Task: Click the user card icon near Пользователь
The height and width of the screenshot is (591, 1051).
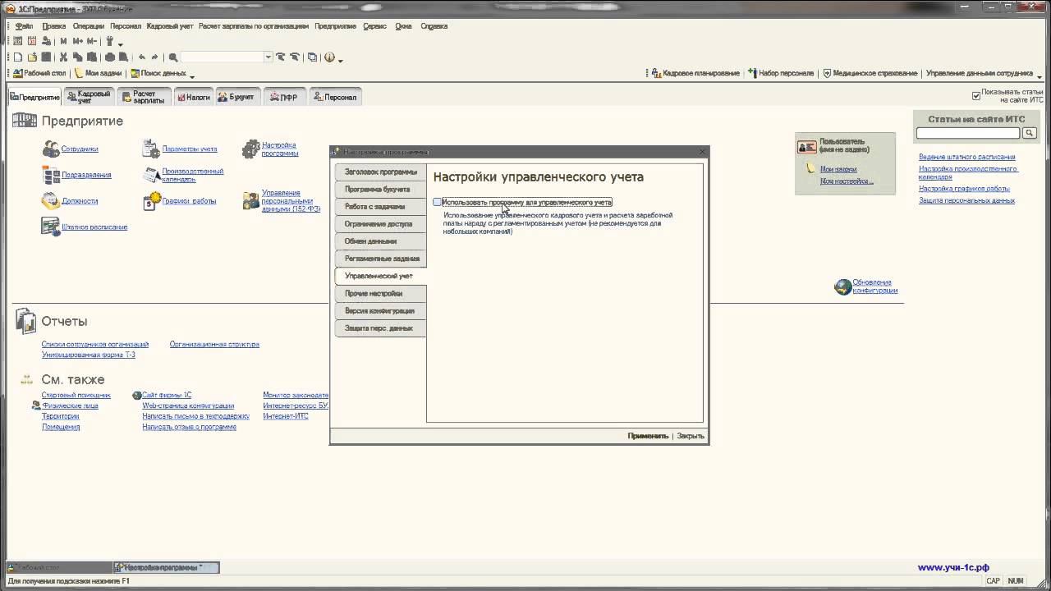Action: pyautogui.click(x=806, y=146)
